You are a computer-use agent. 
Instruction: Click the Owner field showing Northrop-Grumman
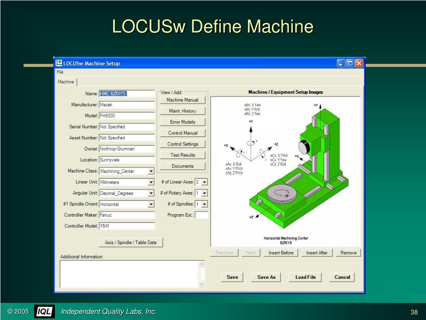pyautogui.click(x=127, y=149)
